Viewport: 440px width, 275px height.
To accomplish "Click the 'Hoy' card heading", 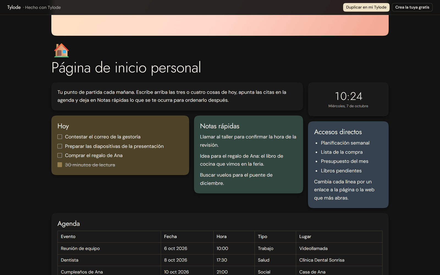I will point(63,126).
